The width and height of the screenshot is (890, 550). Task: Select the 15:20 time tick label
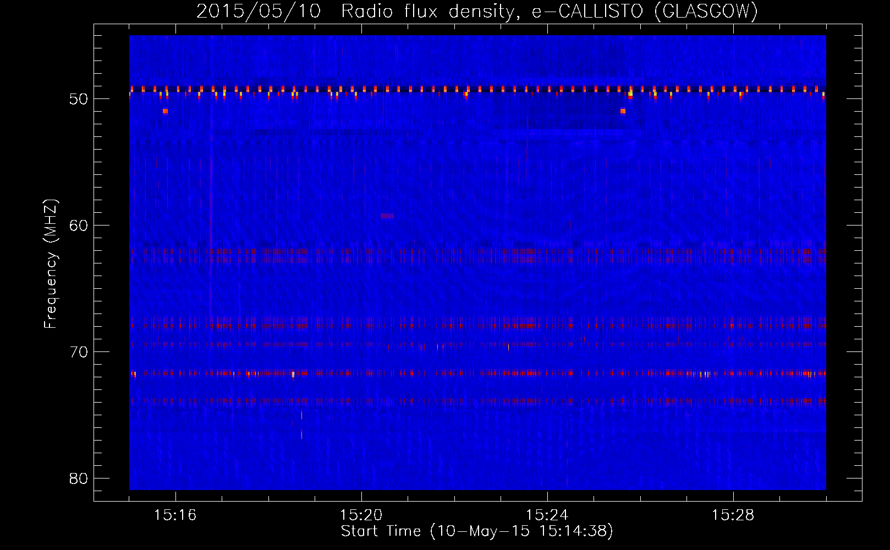click(361, 515)
